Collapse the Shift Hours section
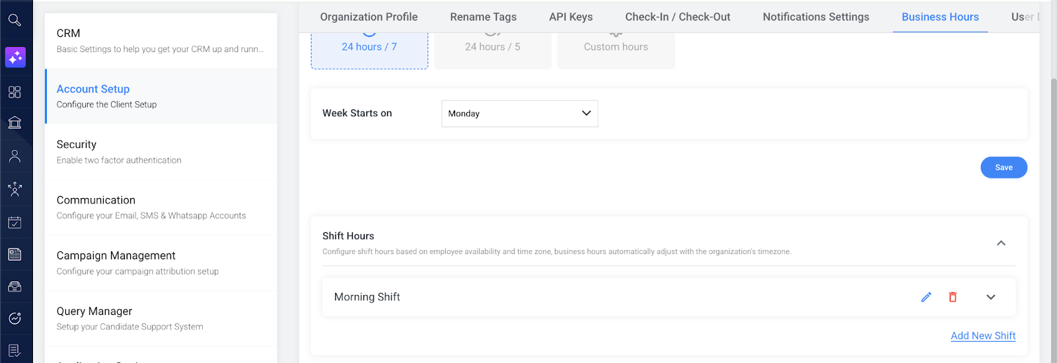Image resolution: width=1057 pixels, height=363 pixels. click(x=1001, y=243)
